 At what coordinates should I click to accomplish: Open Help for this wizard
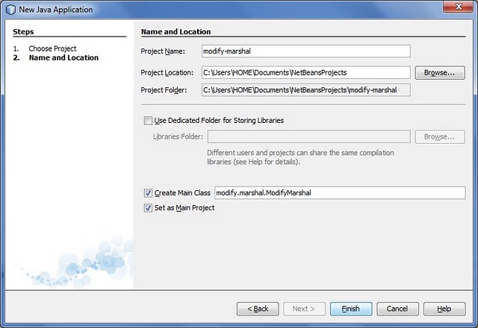[444, 309]
